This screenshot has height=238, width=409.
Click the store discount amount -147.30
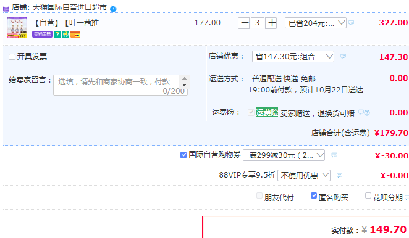click(x=392, y=57)
